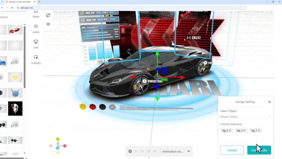Viewport: 282px width, 159px height.
Task: Close the Group Setting panel
Action: click(x=269, y=102)
